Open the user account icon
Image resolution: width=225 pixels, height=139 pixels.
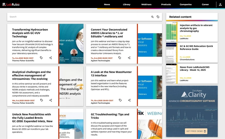pos(220,4)
